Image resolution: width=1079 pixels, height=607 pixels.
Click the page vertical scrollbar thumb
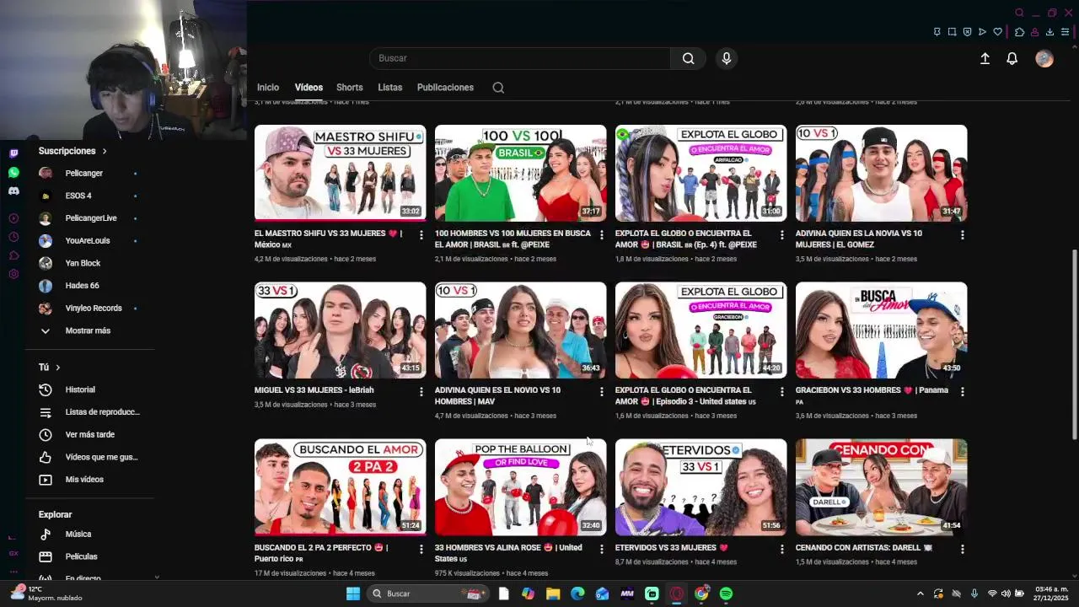coord(1074,344)
